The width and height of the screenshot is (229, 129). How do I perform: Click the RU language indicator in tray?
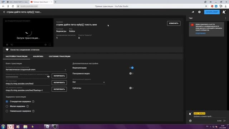coord(207,126)
